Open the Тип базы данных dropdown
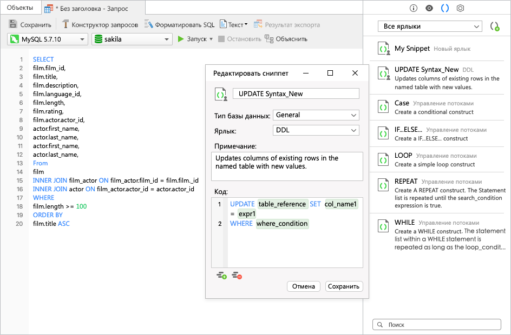511x335 pixels. click(x=316, y=115)
